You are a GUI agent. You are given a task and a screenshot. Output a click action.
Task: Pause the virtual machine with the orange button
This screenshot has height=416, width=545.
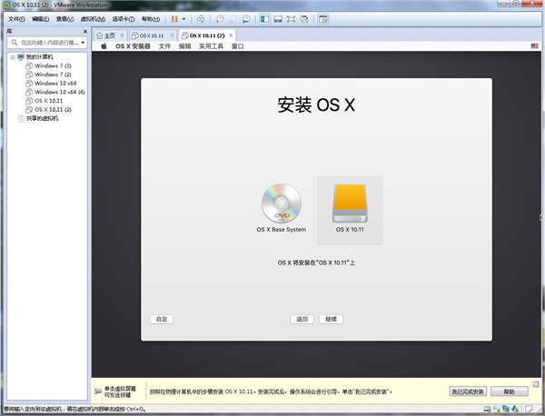(x=174, y=19)
